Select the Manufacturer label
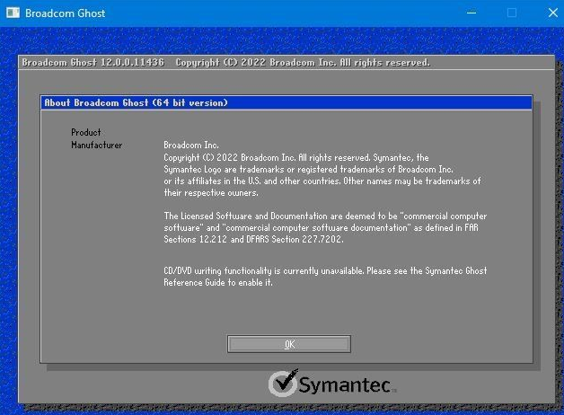This screenshot has width=564, height=415. click(97, 145)
